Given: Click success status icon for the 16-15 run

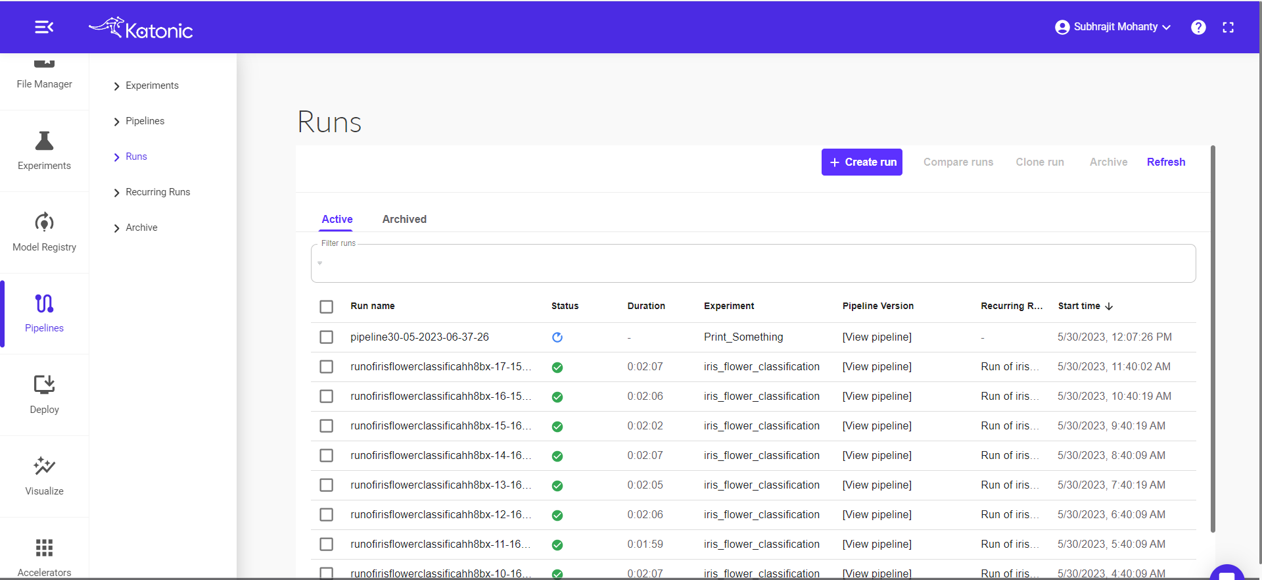Looking at the screenshot, I should point(557,397).
